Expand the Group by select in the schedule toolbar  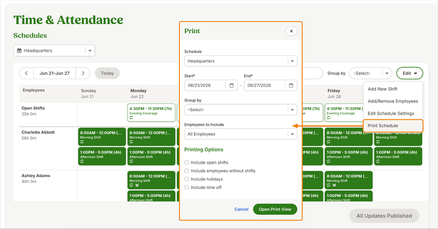click(x=370, y=73)
